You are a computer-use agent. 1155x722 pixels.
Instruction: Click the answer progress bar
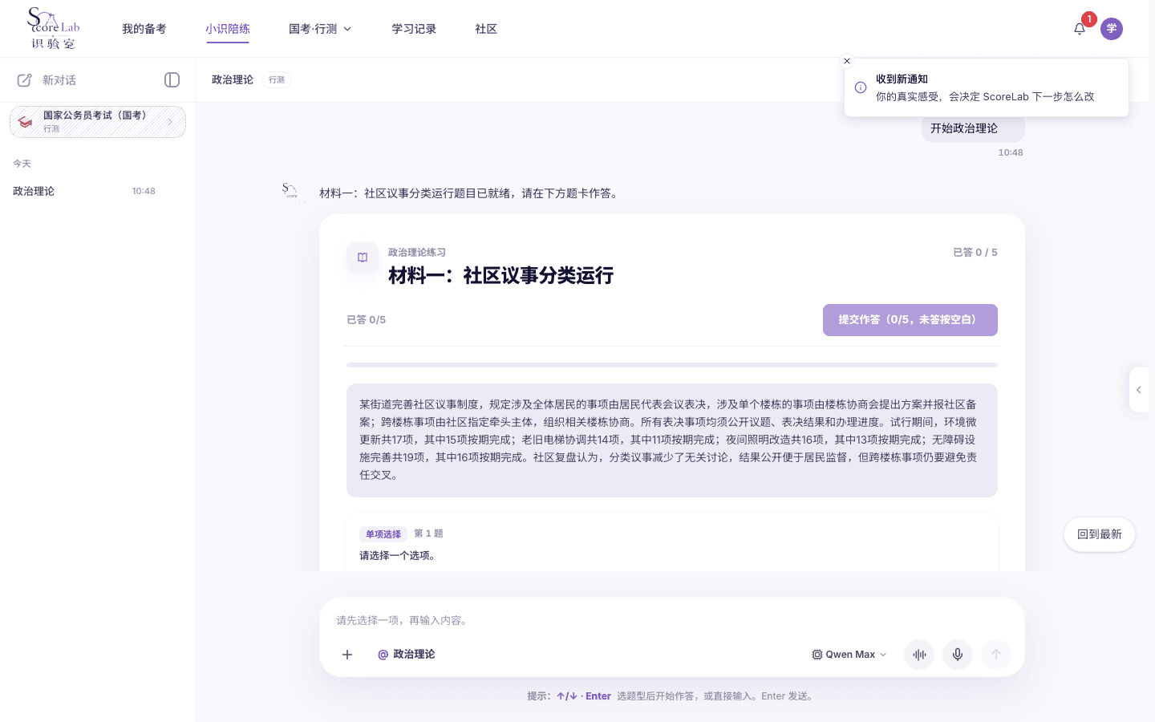pos(672,365)
